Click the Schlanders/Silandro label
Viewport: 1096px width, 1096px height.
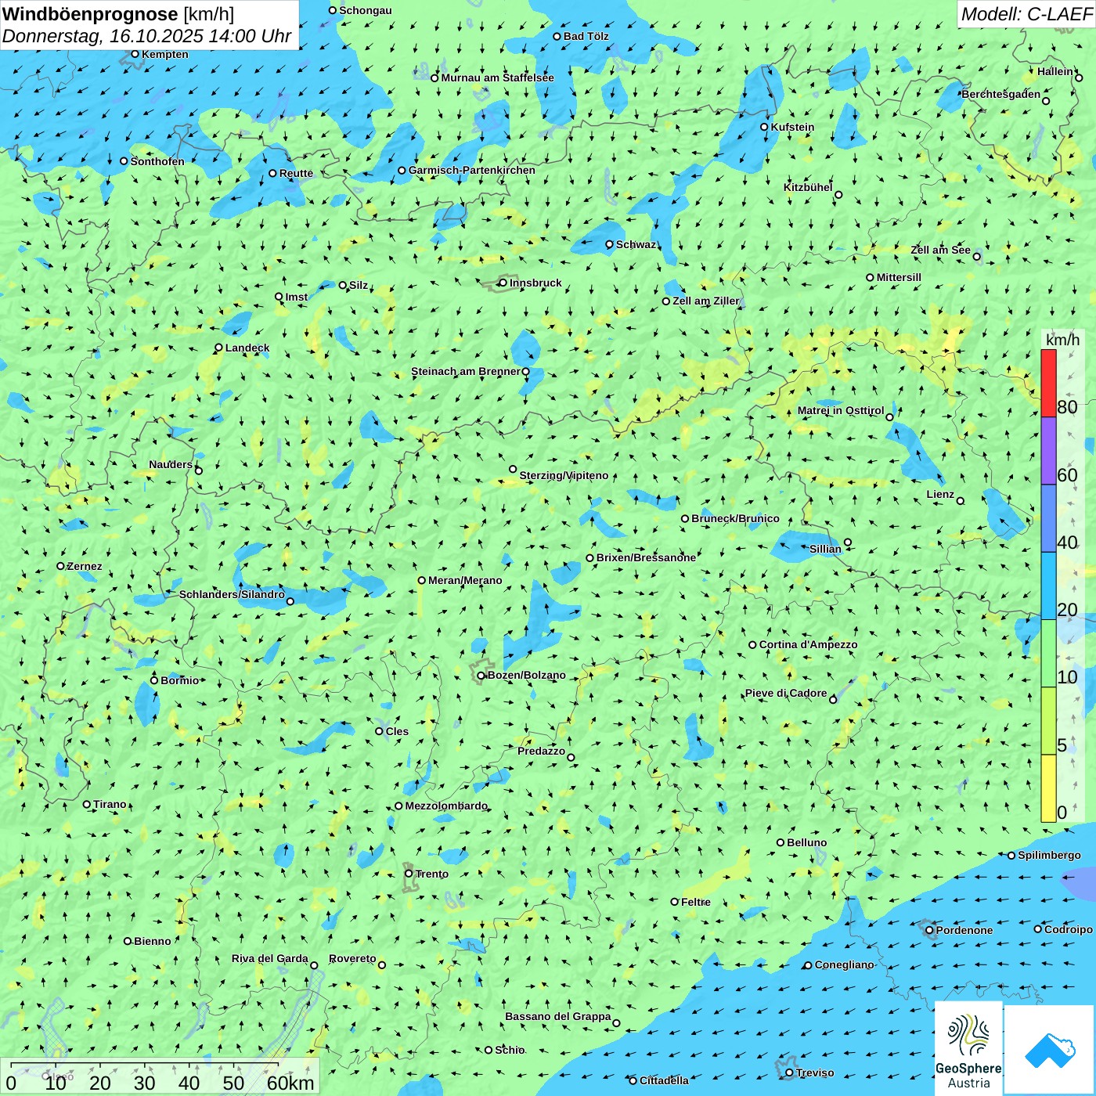232,594
